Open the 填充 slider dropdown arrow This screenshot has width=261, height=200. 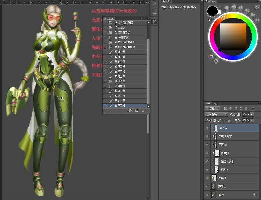[252, 120]
